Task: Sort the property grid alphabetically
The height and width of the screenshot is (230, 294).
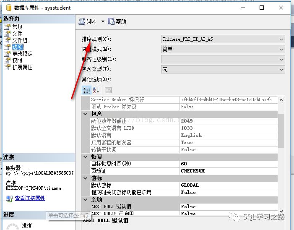Action: pyautogui.click(x=96, y=90)
